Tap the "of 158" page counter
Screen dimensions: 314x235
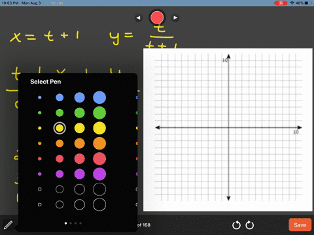pos(144,225)
